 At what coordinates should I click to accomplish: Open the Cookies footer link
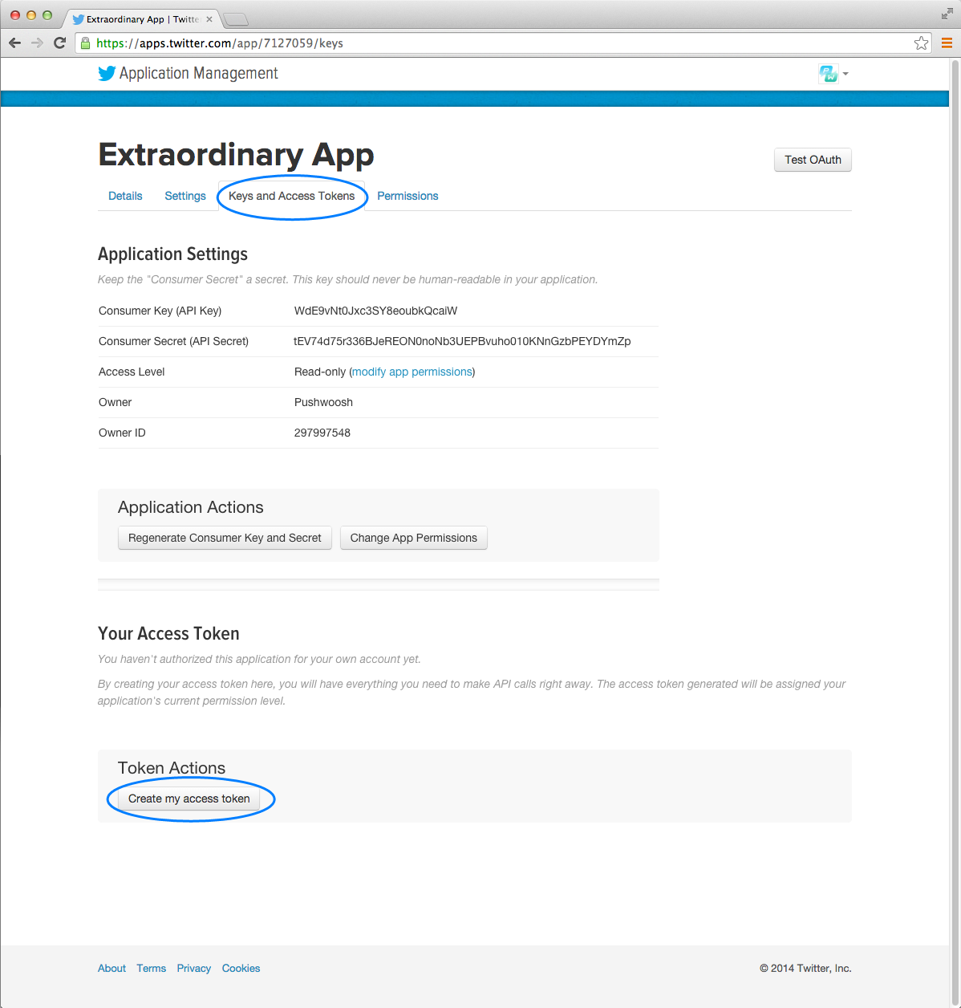(241, 969)
